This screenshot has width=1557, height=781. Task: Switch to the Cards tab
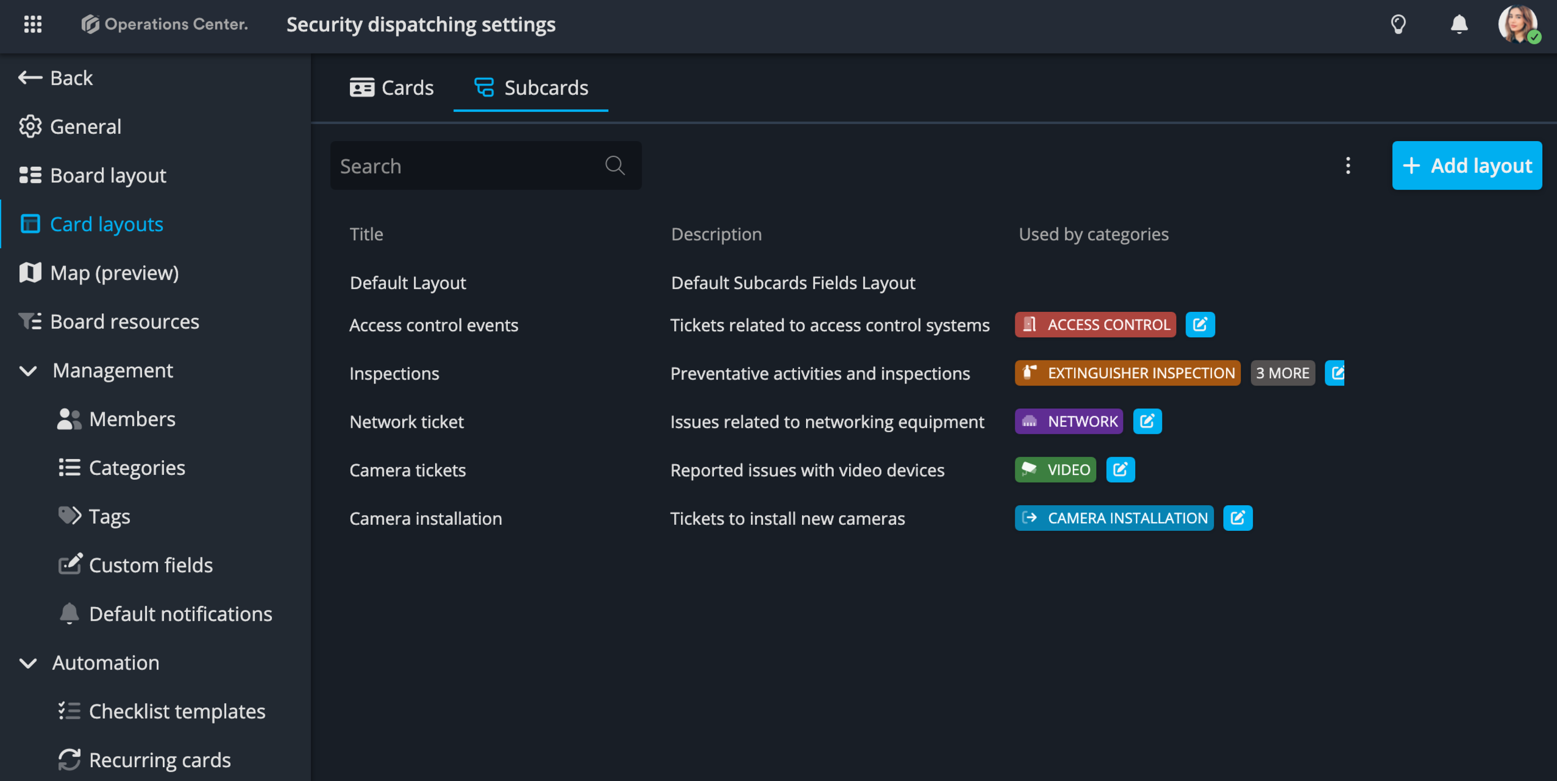(x=392, y=88)
